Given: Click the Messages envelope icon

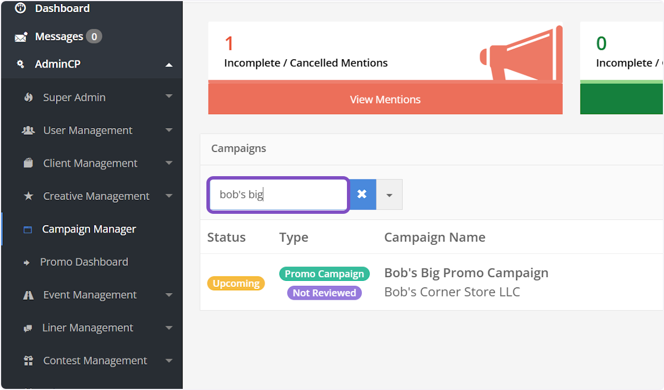Looking at the screenshot, I should click(x=20, y=36).
